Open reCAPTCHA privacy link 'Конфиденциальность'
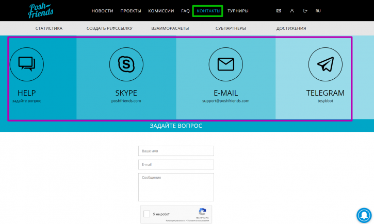374x224 pixels. 175,221
